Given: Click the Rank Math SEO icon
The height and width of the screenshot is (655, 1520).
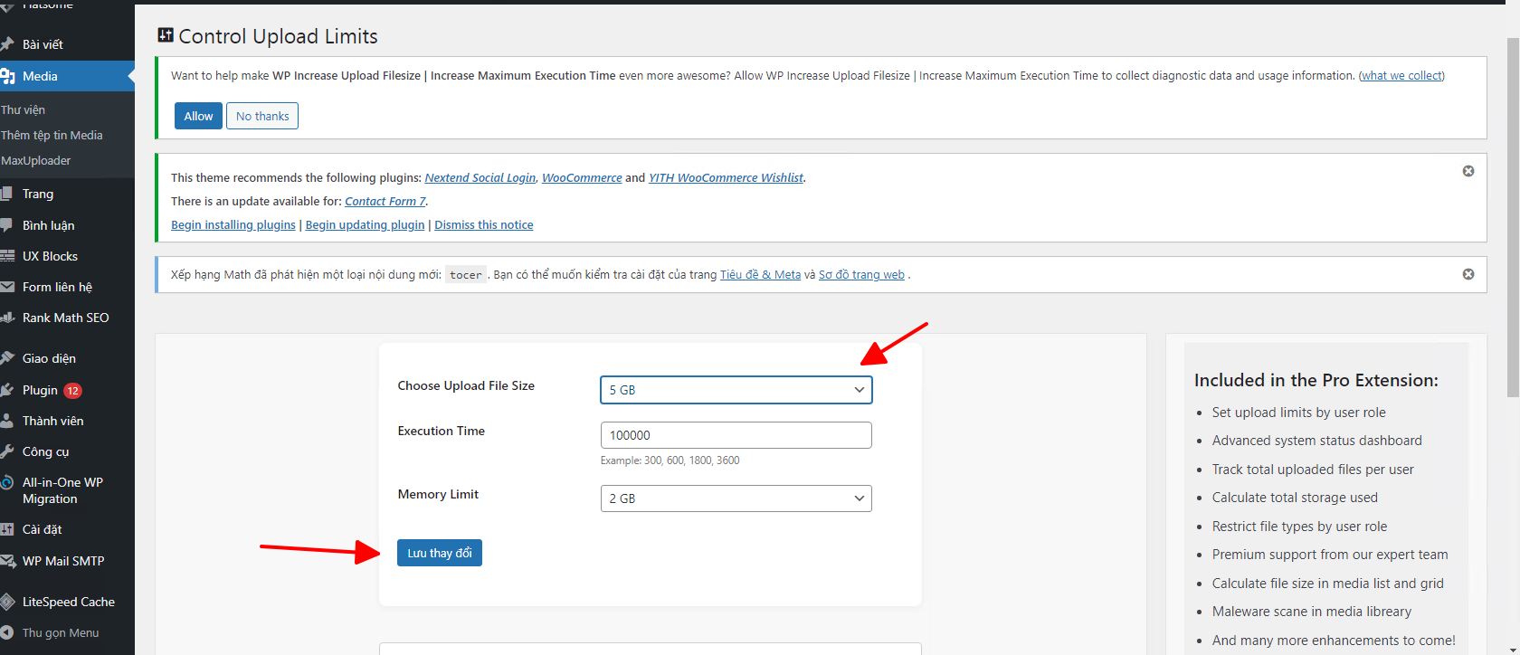Looking at the screenshot, I should pyautogui.click(x=7, y=318).
